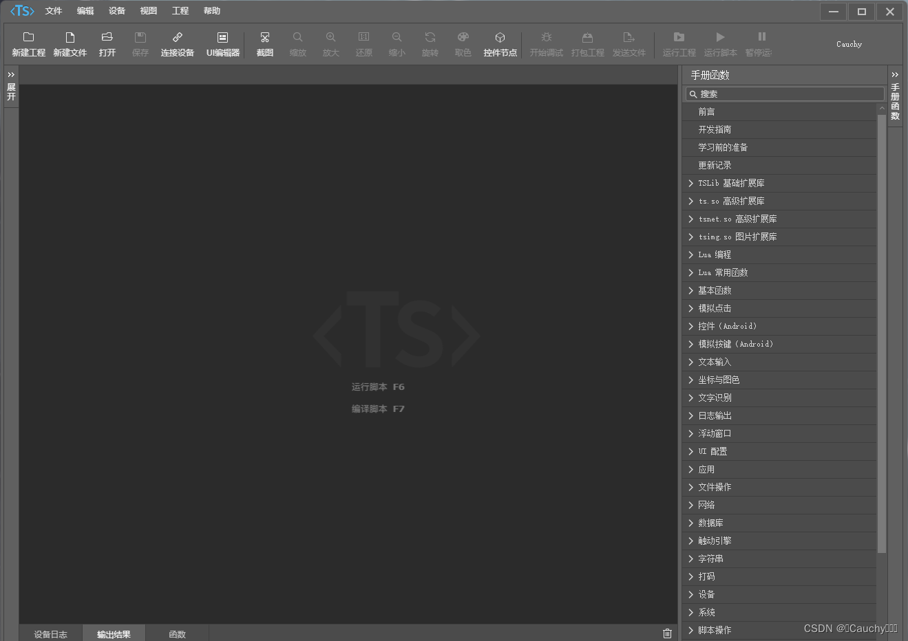Image resolution: width=908 pixels, height=641 pixels.
Task: Click the 数据库 tree row
Action: point(779,523)
